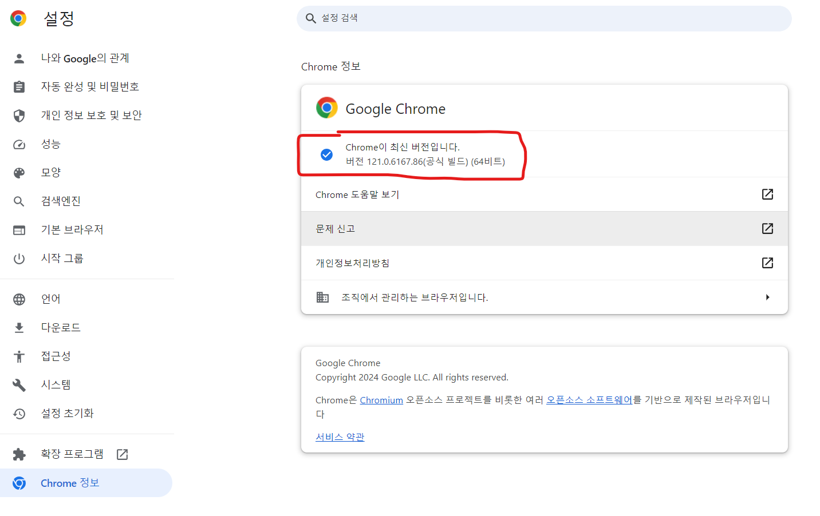Screen dimensions: 820x516
Task: Click the accessibility figure icon for 접근성
Action: (x=19, y=356)
